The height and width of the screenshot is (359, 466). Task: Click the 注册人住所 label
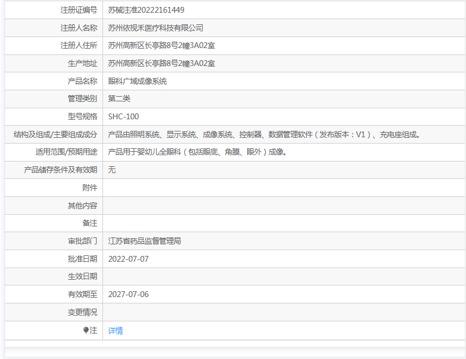pyautogui.click(x=79, y=46)
